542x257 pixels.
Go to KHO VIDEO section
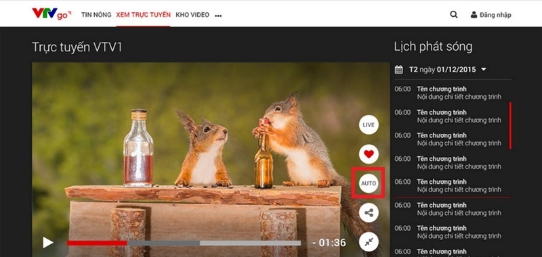[192, 15]
